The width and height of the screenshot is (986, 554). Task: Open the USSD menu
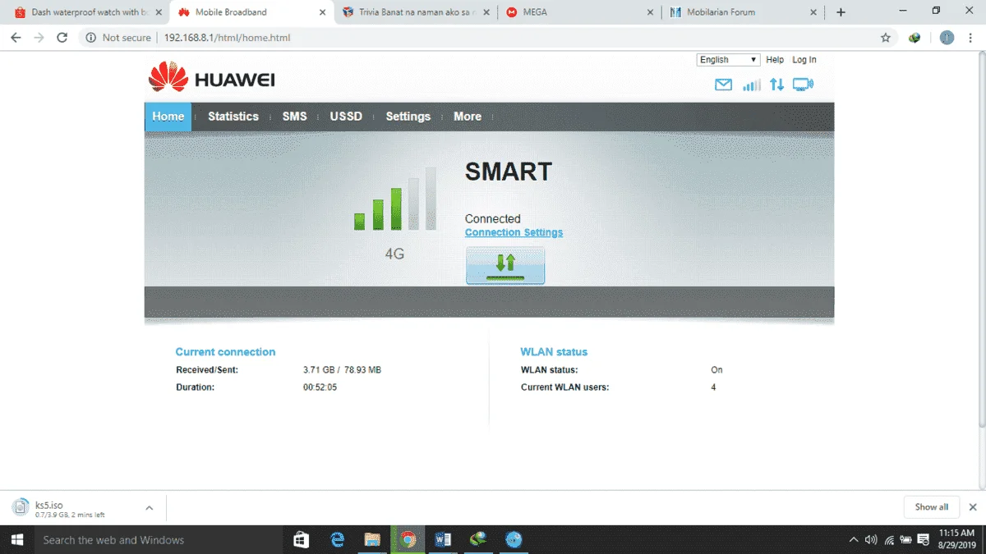pos(346,117)
